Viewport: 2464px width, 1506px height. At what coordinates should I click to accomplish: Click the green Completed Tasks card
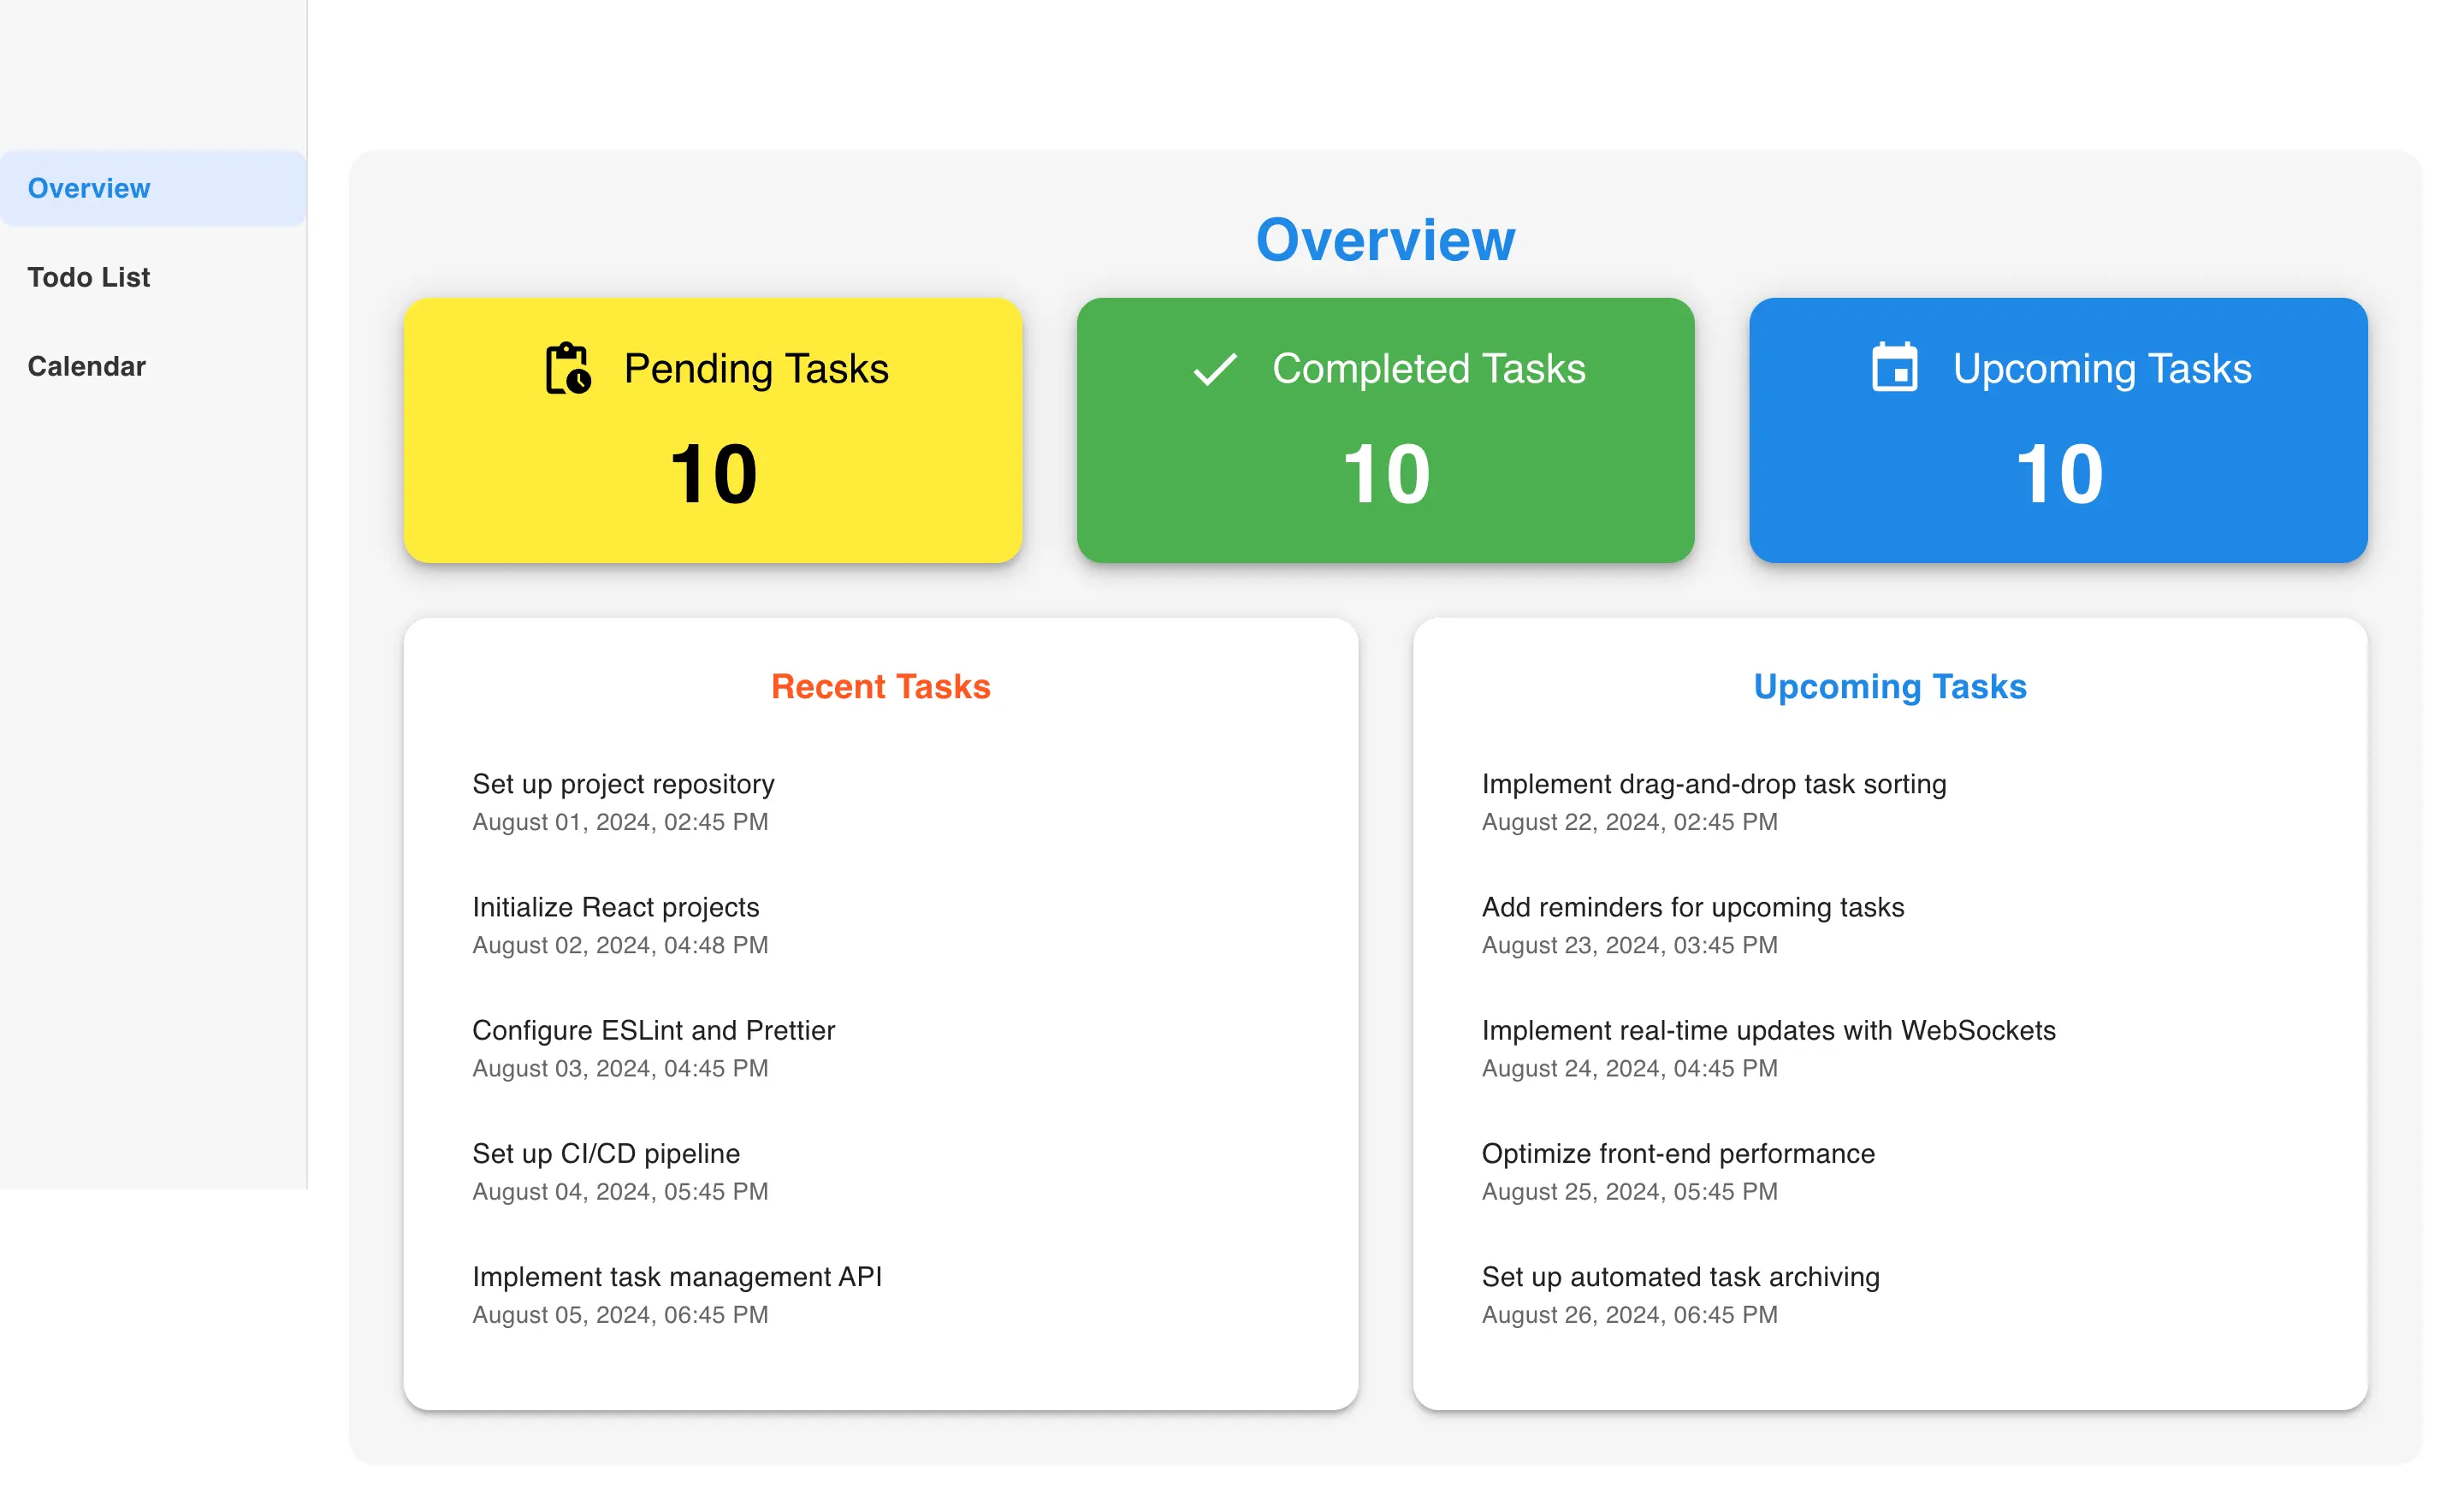[1385, 430]
